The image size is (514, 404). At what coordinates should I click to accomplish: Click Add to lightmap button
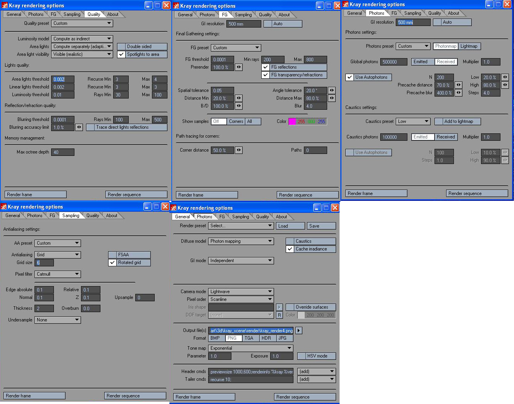[x=458, y=121]
